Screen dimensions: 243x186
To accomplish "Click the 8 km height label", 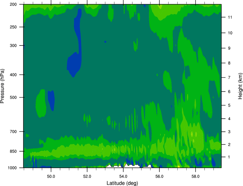I will pyautogui.click(x=229, y=63).
